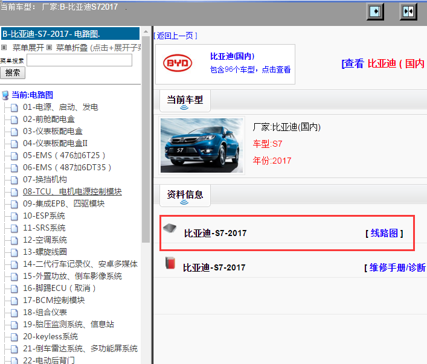This screenshot has height=364, width=427.
Task: Click the scrollbar up arrow in left panel
Action: (146, 31)
